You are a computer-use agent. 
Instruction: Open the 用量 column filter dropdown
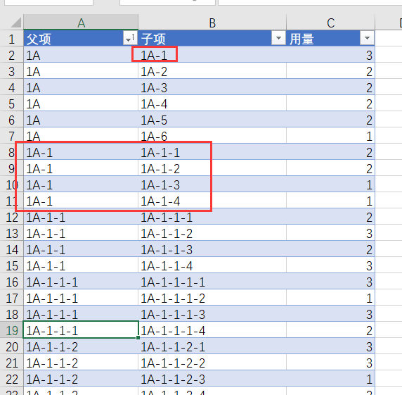367,39
